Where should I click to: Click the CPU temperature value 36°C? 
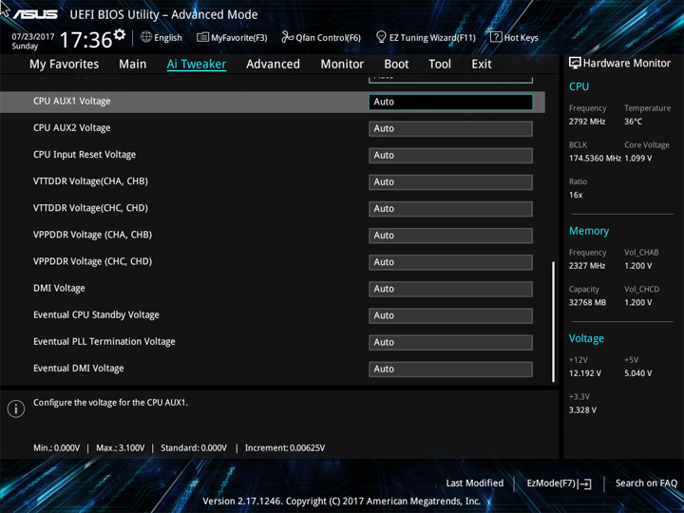pos(633,122)
